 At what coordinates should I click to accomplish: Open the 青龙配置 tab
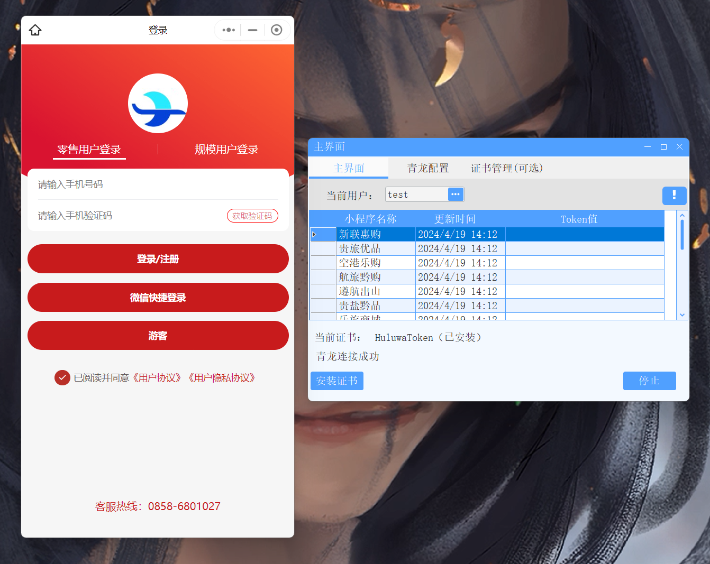[428, 168]
